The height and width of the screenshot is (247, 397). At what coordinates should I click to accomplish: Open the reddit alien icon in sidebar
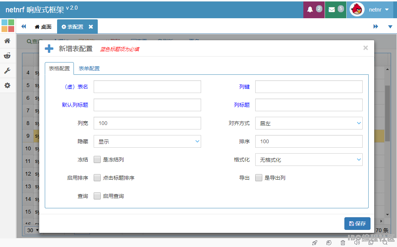coord(7,56)
